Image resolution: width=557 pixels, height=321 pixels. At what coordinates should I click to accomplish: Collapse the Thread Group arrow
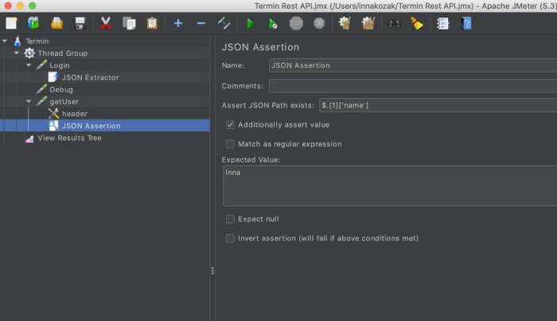(x=17, y=53)
